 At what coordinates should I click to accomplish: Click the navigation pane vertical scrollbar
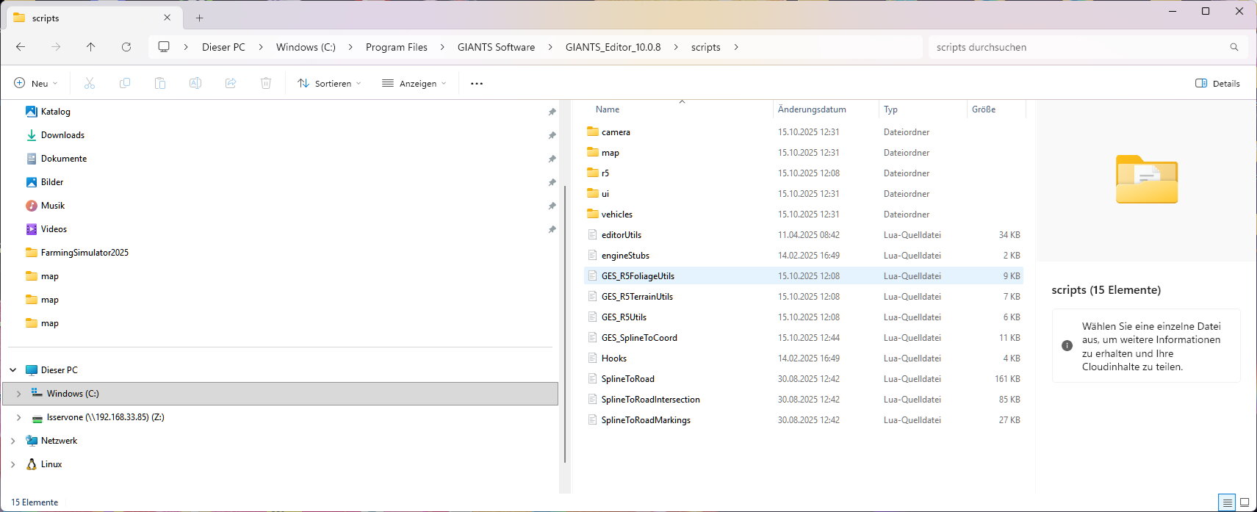point(564,323)
